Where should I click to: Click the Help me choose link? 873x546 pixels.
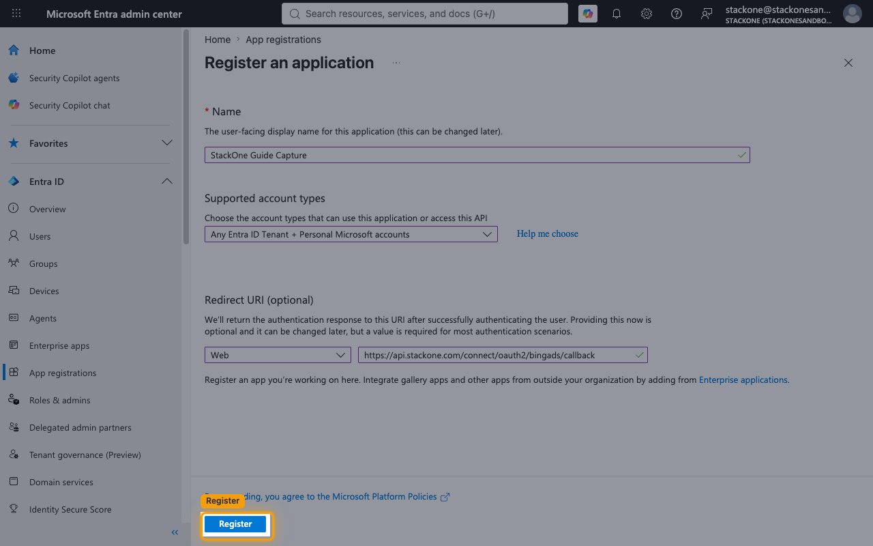pos(547,234)
